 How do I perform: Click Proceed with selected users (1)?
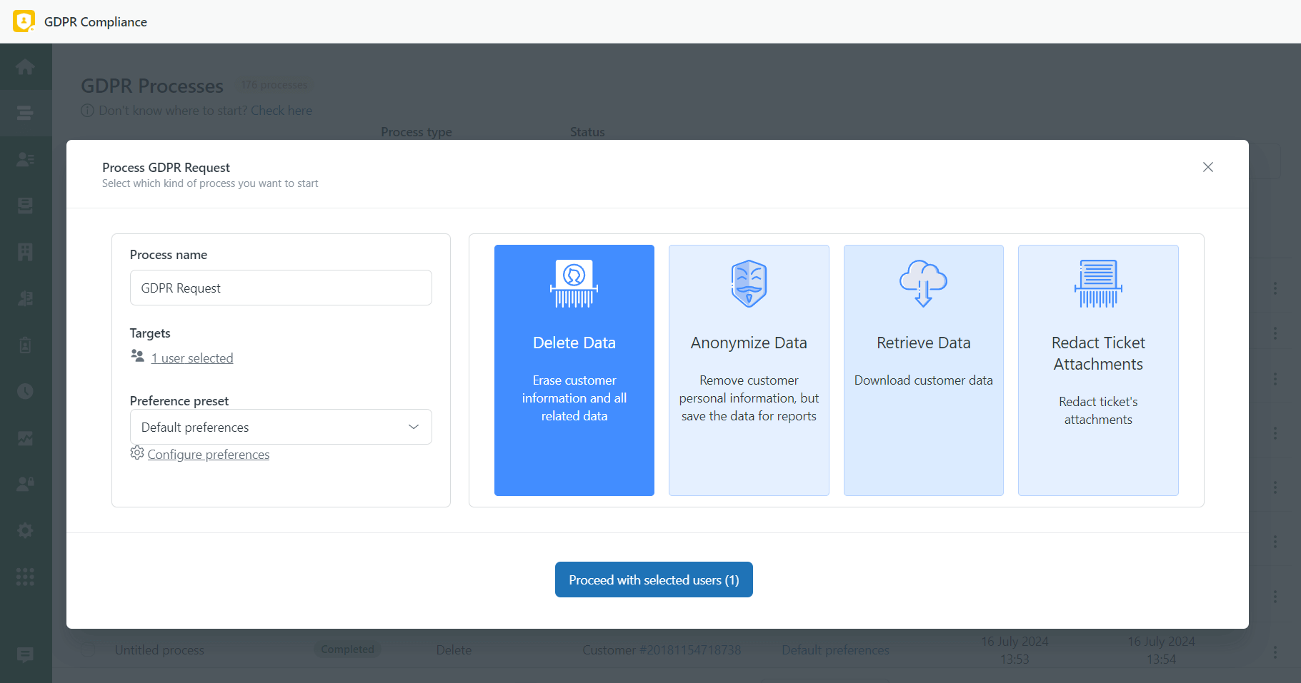654,580
